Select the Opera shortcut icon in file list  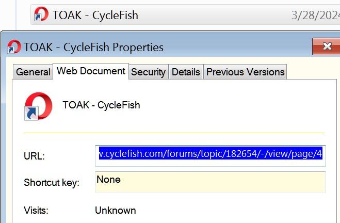tap(41, 14)
